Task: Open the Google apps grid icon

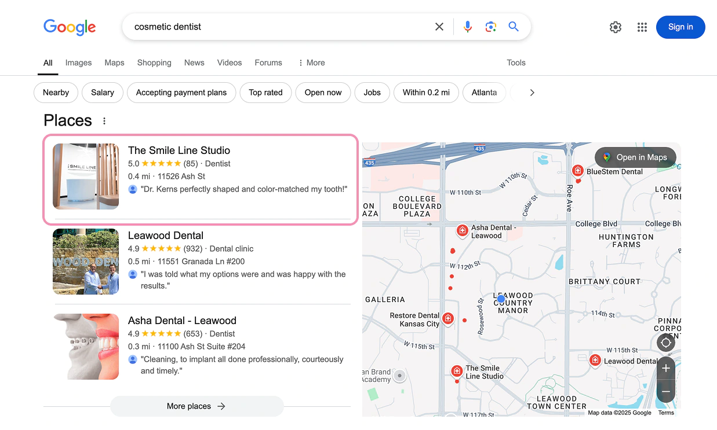Action: pos(642,27)
